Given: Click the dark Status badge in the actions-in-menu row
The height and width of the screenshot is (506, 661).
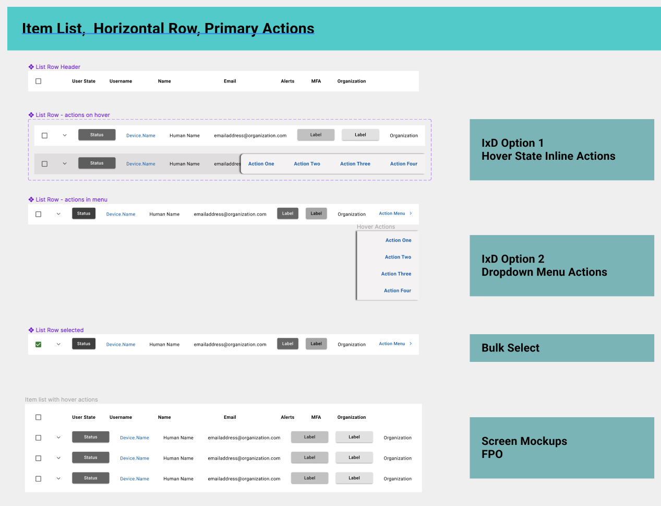Looking at the screenshot, I should point(83,214).
